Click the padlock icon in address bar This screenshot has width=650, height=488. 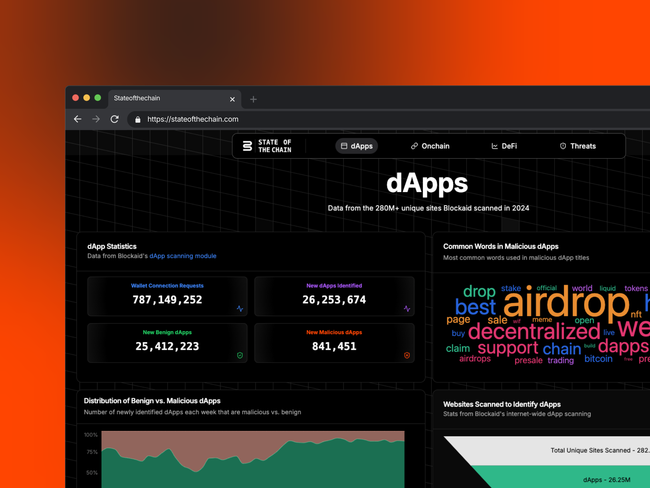(138, 119)
